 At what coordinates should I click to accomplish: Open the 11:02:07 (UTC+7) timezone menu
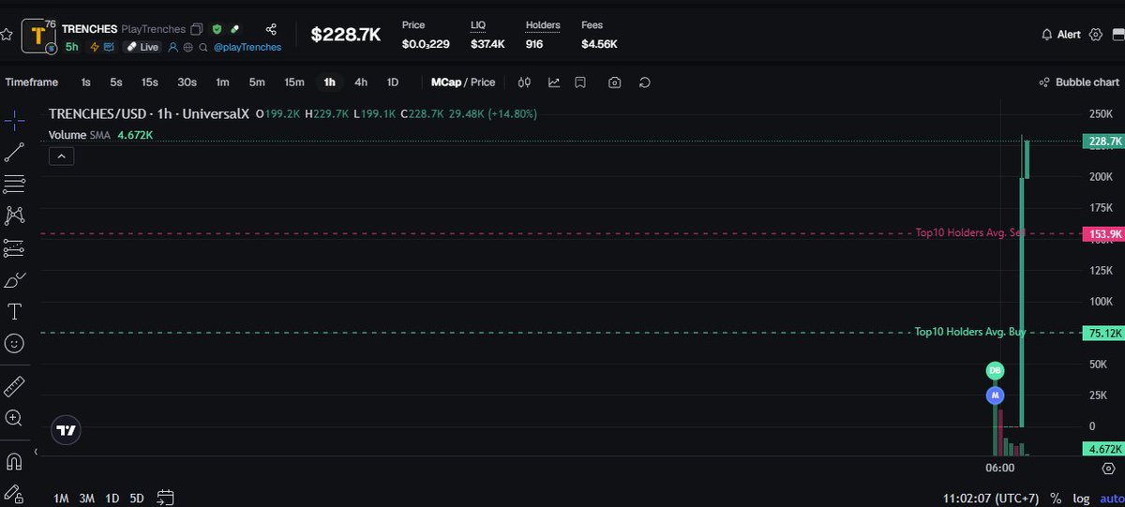(990, 498)
